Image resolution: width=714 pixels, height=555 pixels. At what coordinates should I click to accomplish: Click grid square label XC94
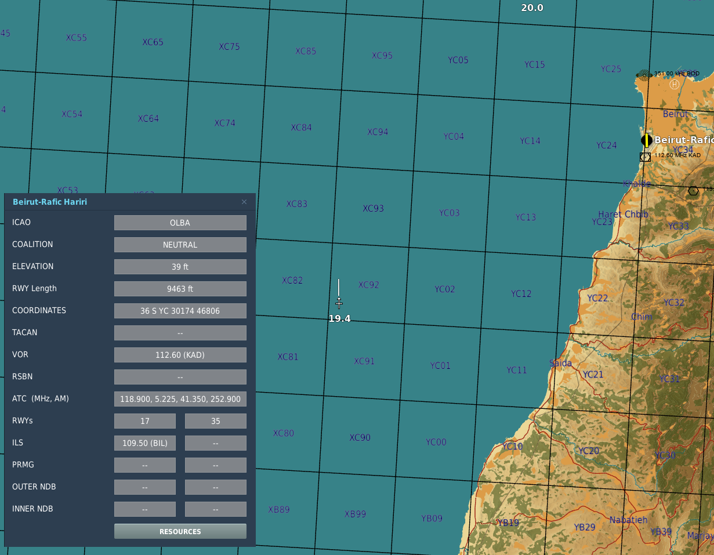[378, 132]
